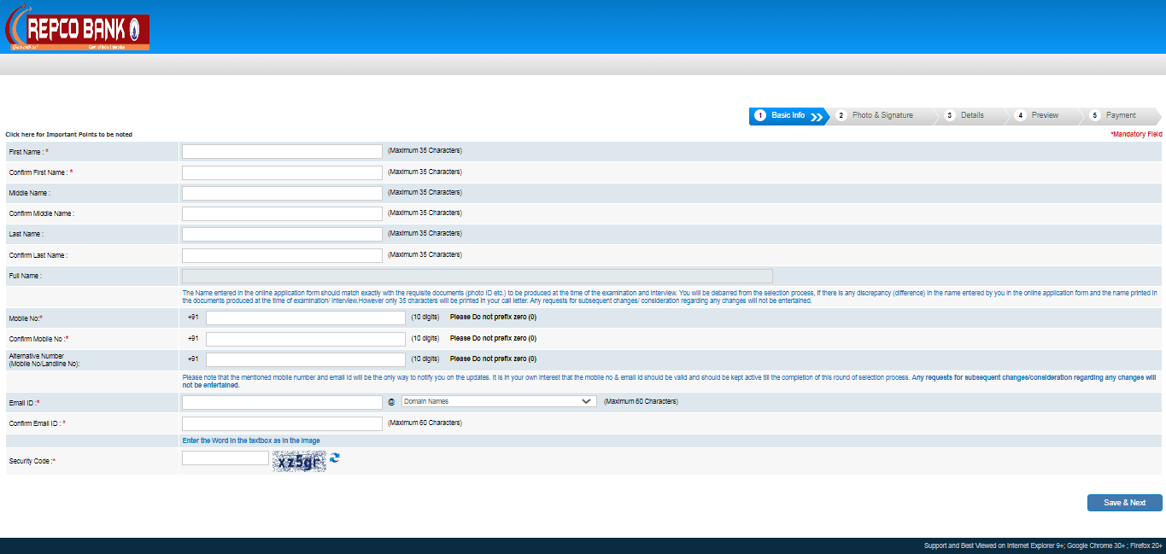Viewport: 1166px width, 554px height.
Task: Select the Middle Name text box
Action: point(282,193)
